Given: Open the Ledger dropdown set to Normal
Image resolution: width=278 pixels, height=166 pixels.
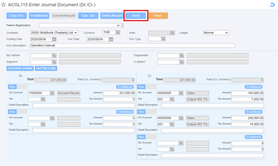Looking at the screenshot, I should coord(216,33).
